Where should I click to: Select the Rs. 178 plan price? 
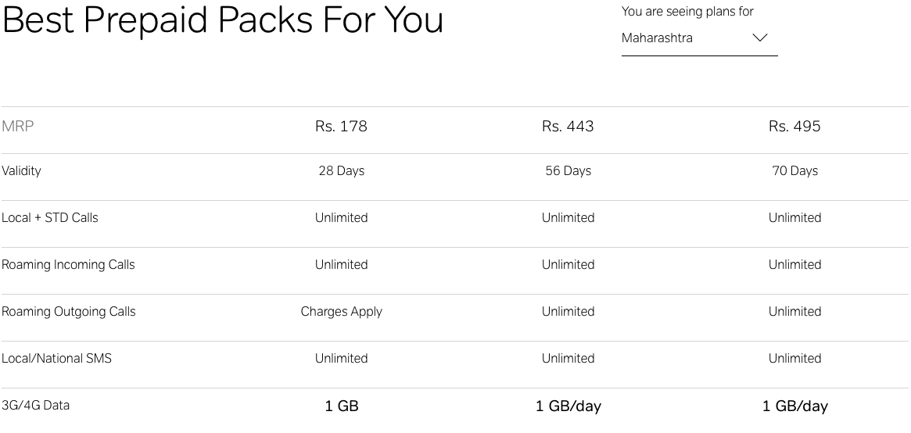(341, 127)
